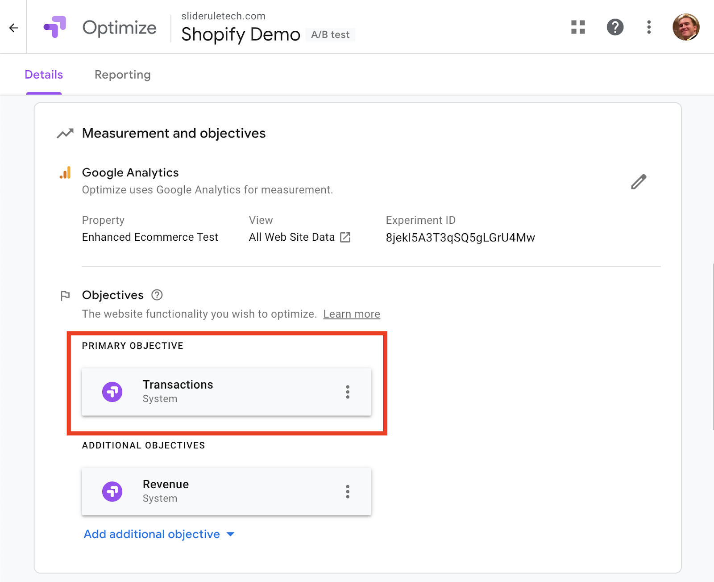714x582 pixels.
Task: Click the Optimize product name text
Action: tap(120, 28)
